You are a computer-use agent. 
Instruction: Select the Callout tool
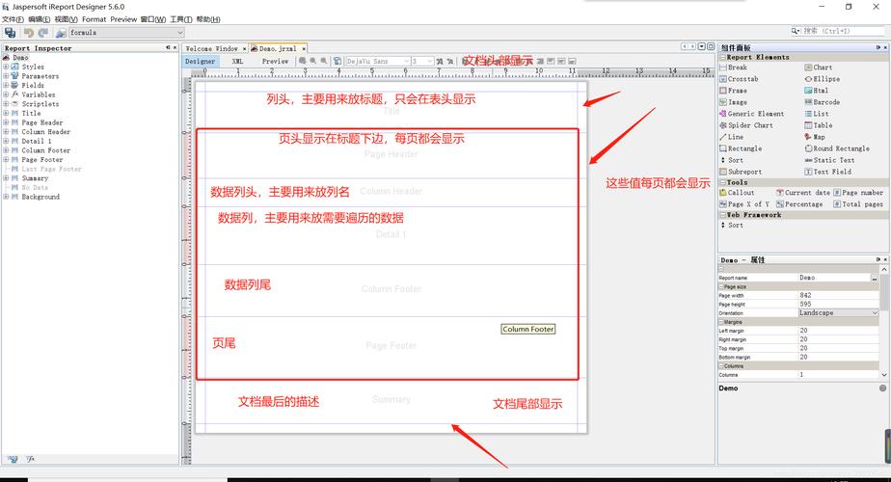click(737, 193)
